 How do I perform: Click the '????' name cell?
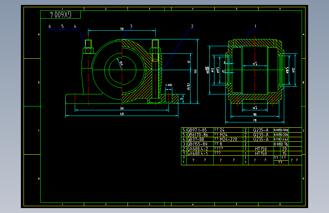[x=228, y=149]
